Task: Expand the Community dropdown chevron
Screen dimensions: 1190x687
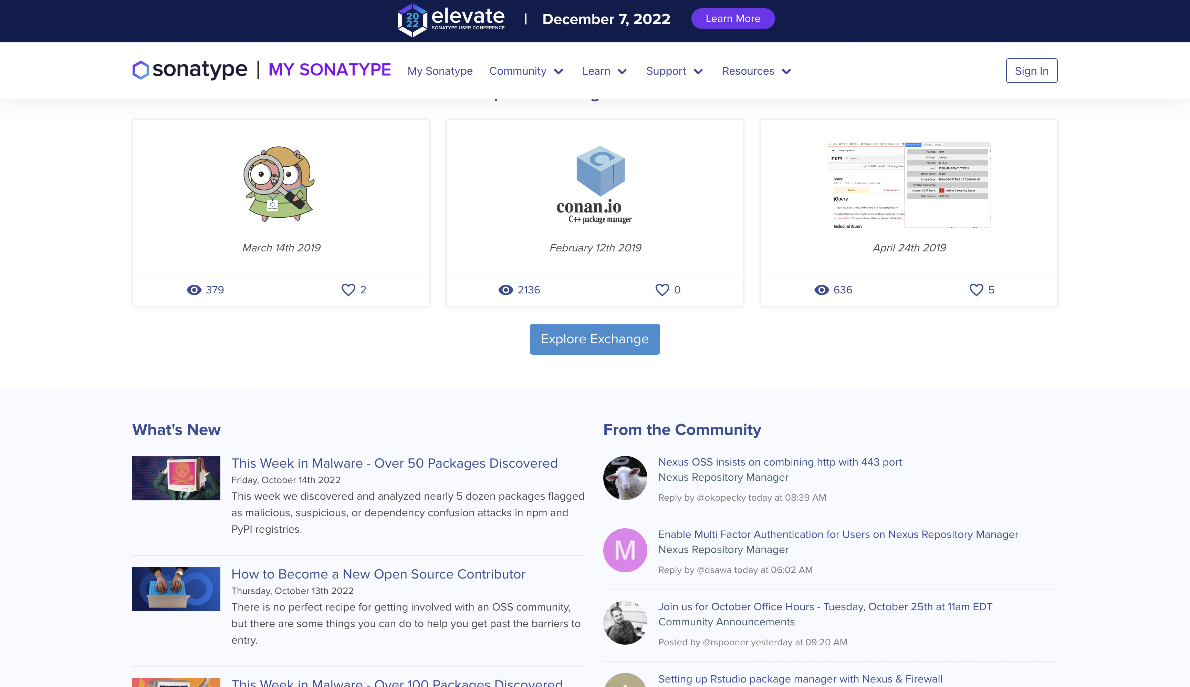Action: [x=559, y=71]
